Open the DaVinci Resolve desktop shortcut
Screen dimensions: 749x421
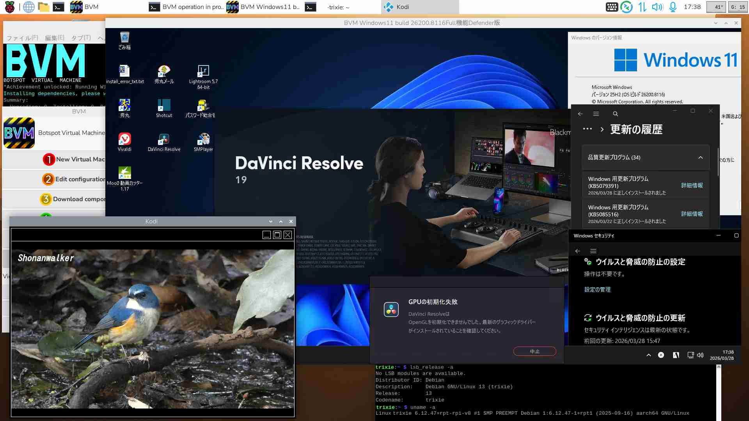[x=164, y=140]
